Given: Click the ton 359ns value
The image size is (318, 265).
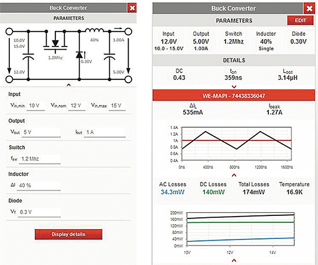Looking at the screenshot, I should coord(234,78).
